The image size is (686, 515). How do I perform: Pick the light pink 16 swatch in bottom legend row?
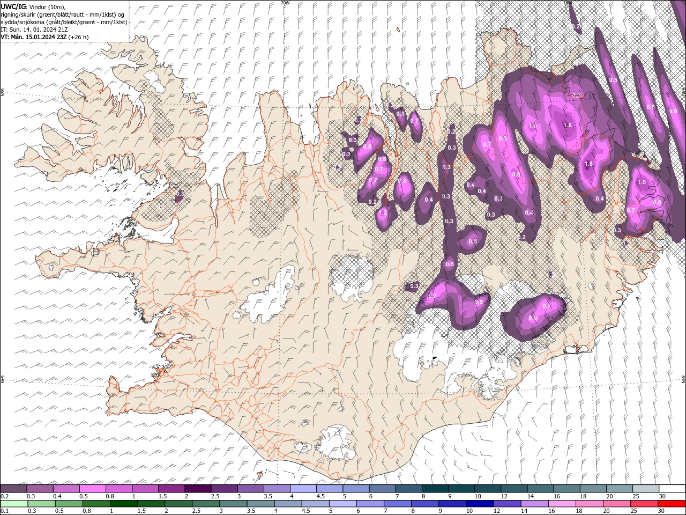562,504
